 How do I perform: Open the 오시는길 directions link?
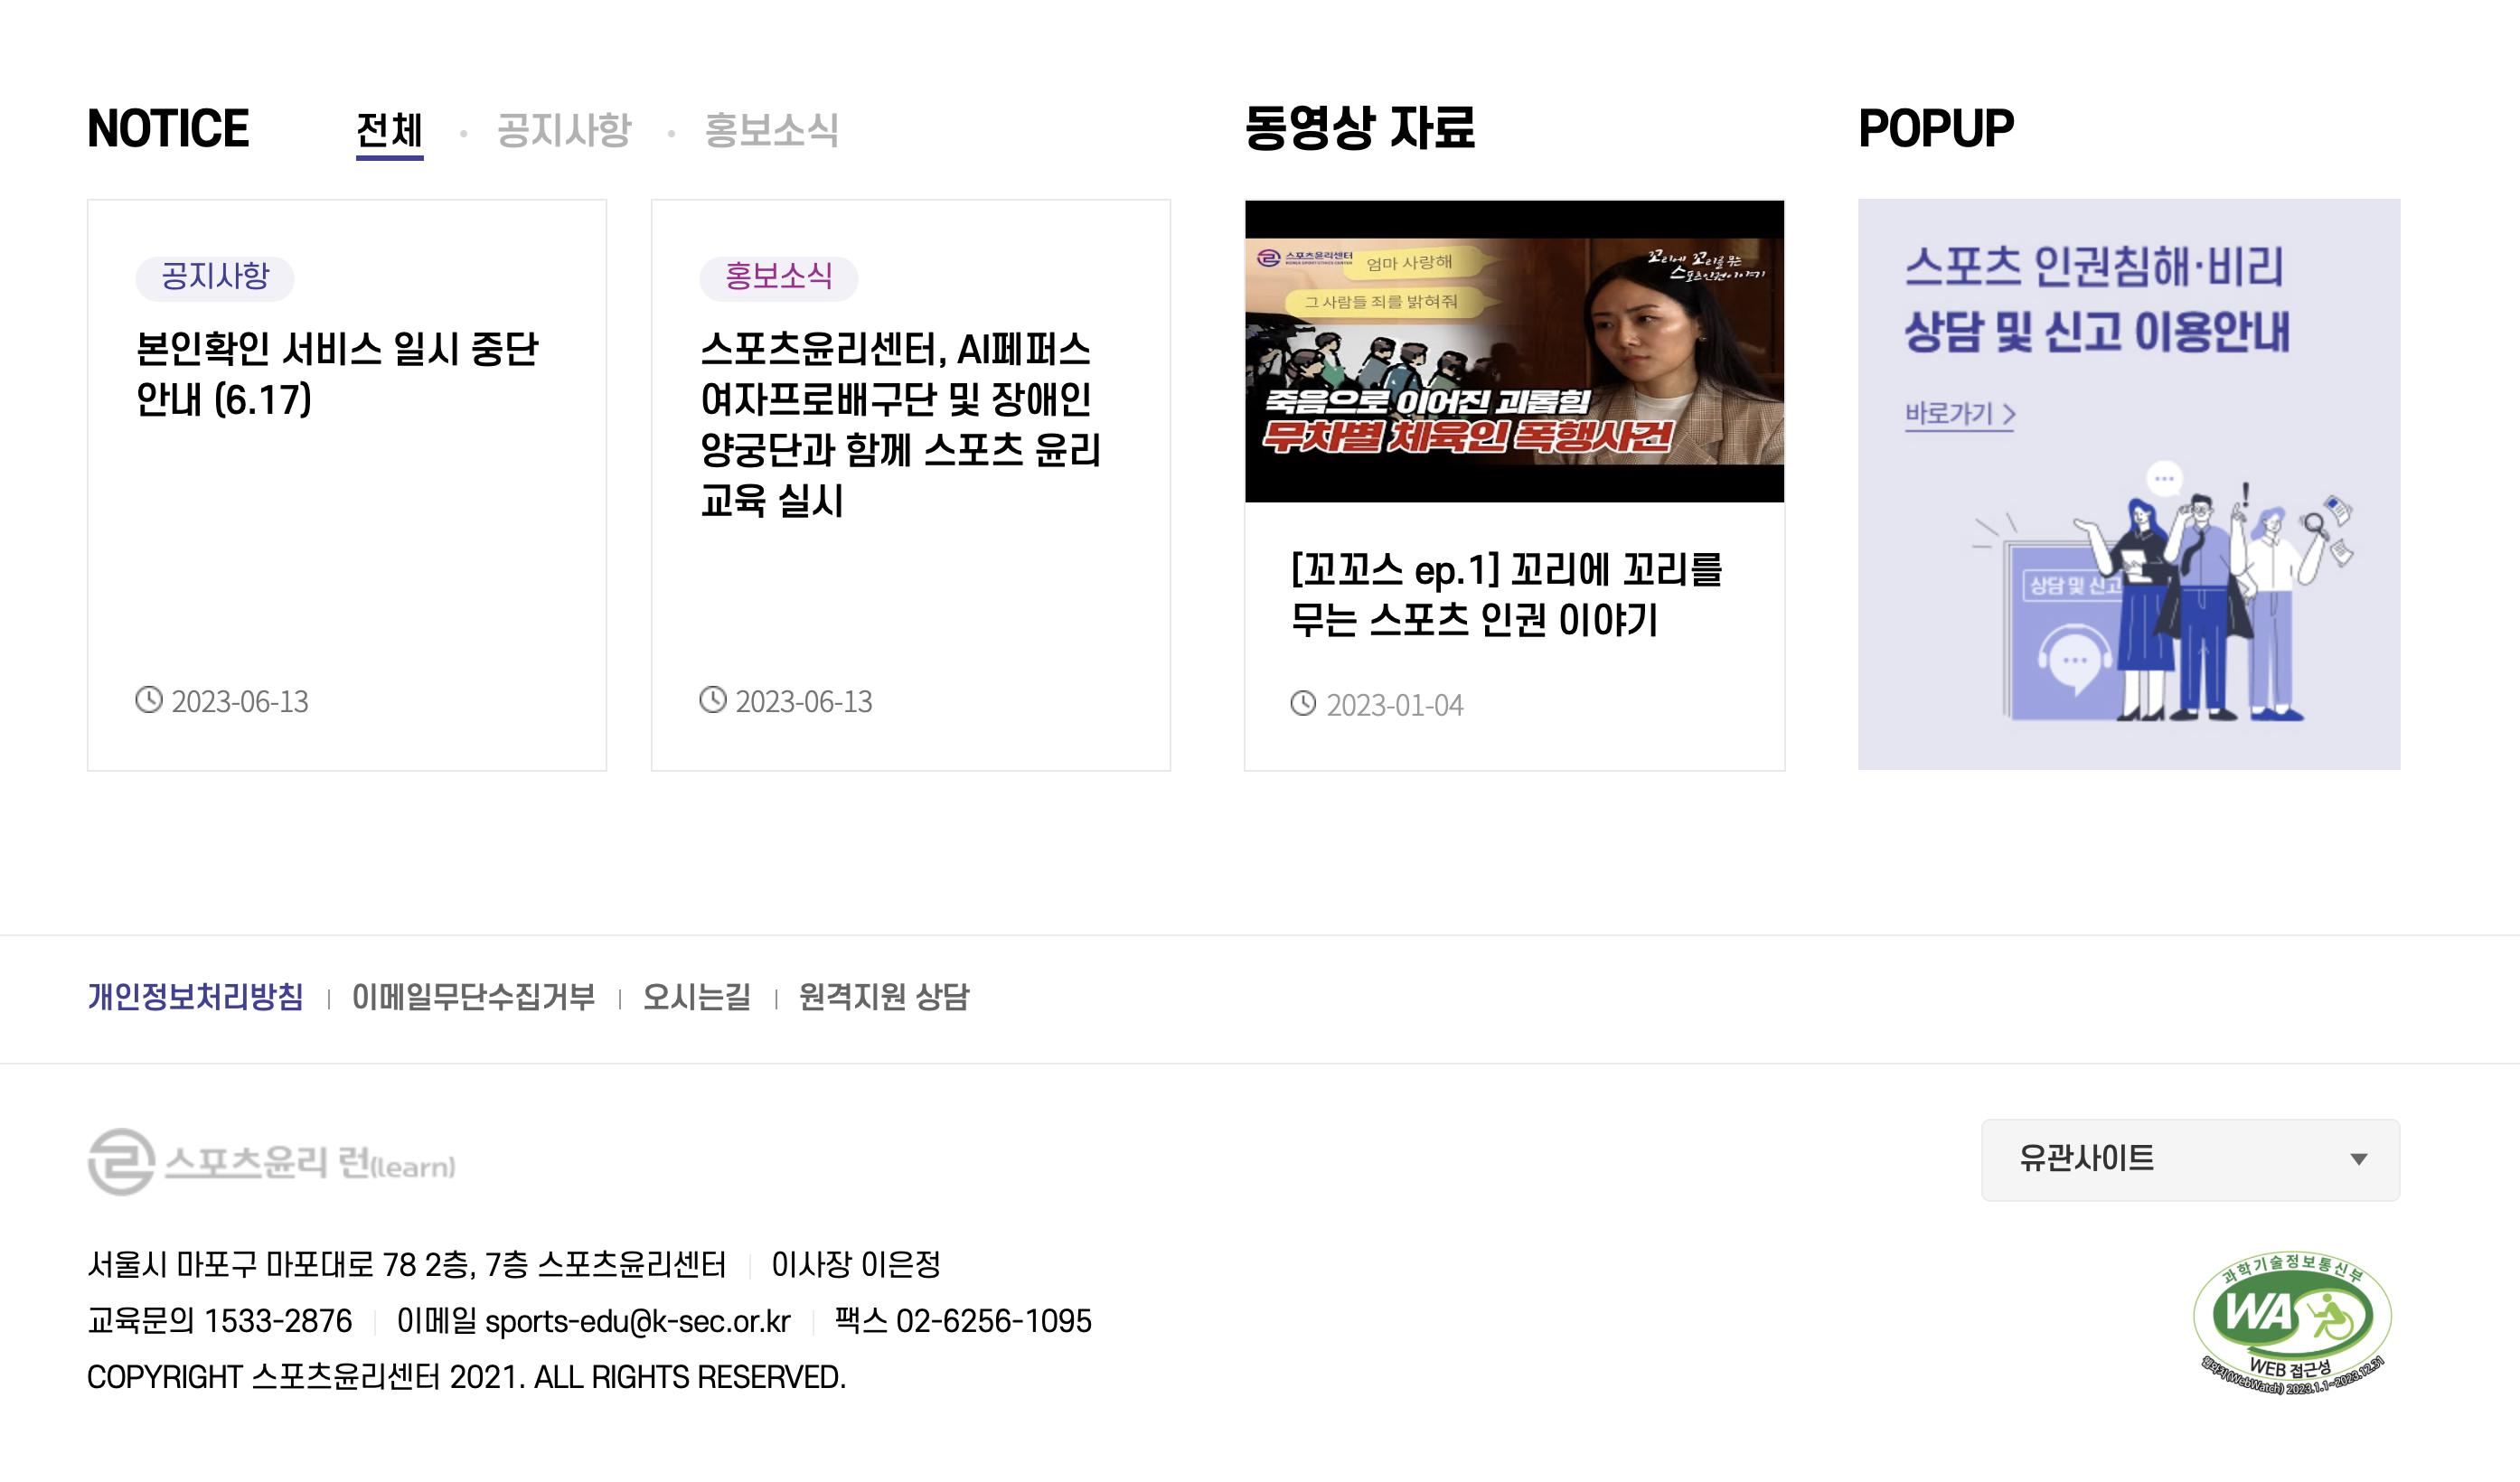coord(696,997)
